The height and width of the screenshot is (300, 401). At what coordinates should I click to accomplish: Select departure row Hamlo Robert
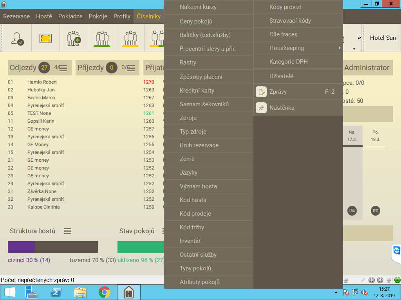tap(42, 82)
